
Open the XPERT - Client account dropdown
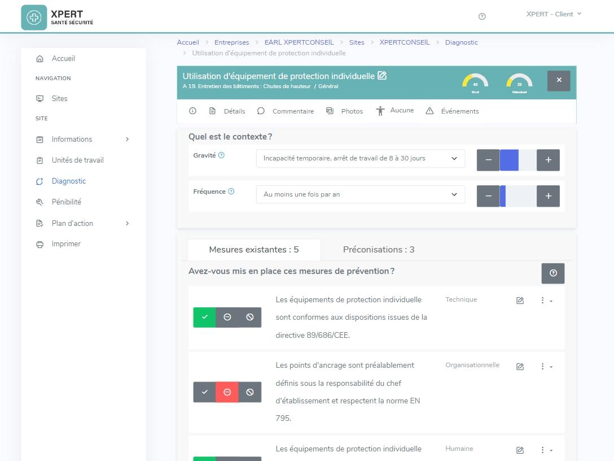point(554,14)
